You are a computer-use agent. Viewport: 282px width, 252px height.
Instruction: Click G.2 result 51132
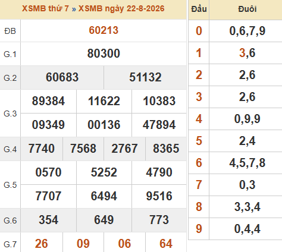pyautogui.click(x=145, y=77)
